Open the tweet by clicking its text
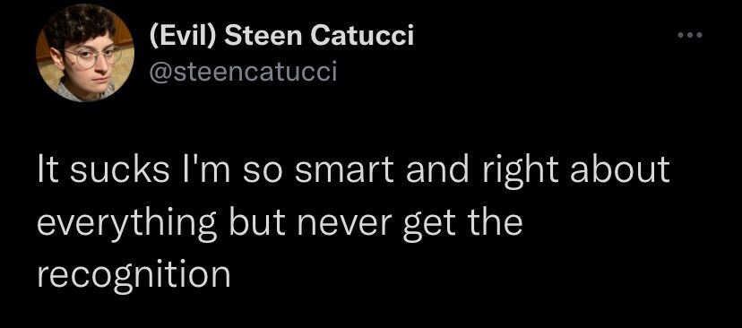Viewport: 742px width, 328px height. pyautogui.click(x=353, y=221)
